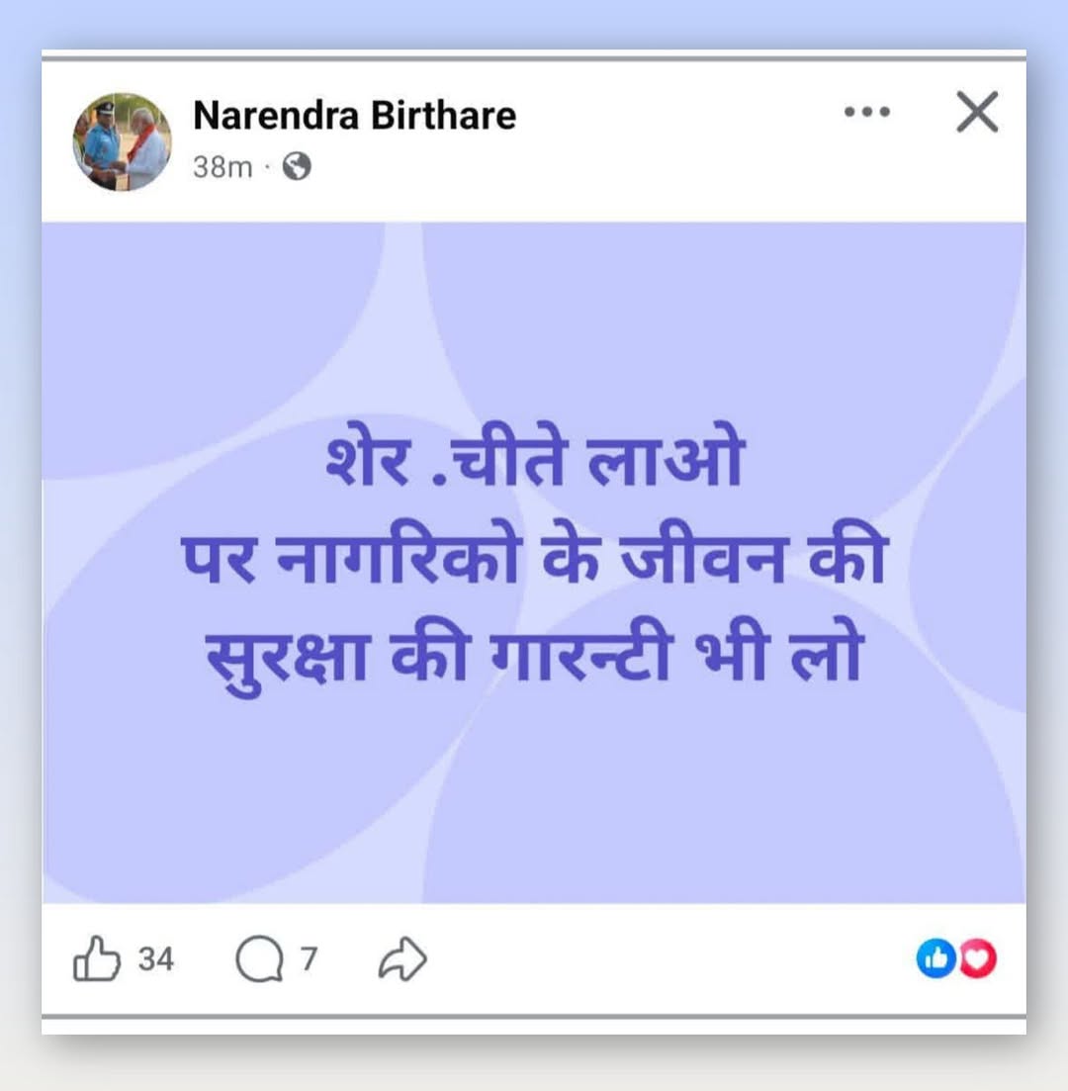Click the empty lavender area below the text
This screenshot has height=1091, width=1068.
coord(534,800)
